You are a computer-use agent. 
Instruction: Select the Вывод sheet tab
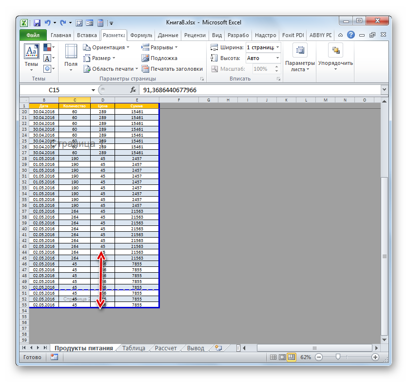(x=195, y=348)
